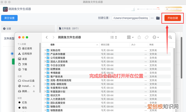Click the Finder sidebar scrollbar
Image resolution: width=186 pixels, height=112 pixels.
click(40, 68)
